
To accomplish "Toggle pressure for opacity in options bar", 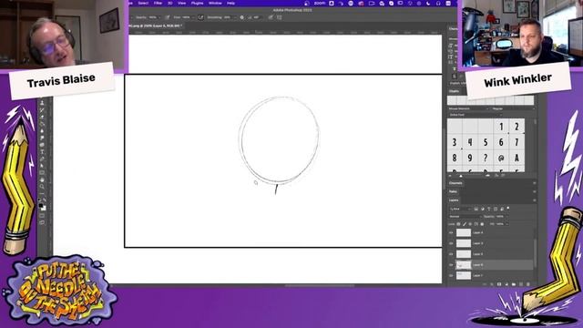I will click(168, 17).
